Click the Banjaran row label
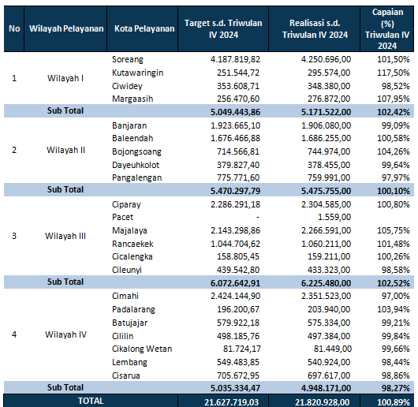 click(x=129, y=125)
